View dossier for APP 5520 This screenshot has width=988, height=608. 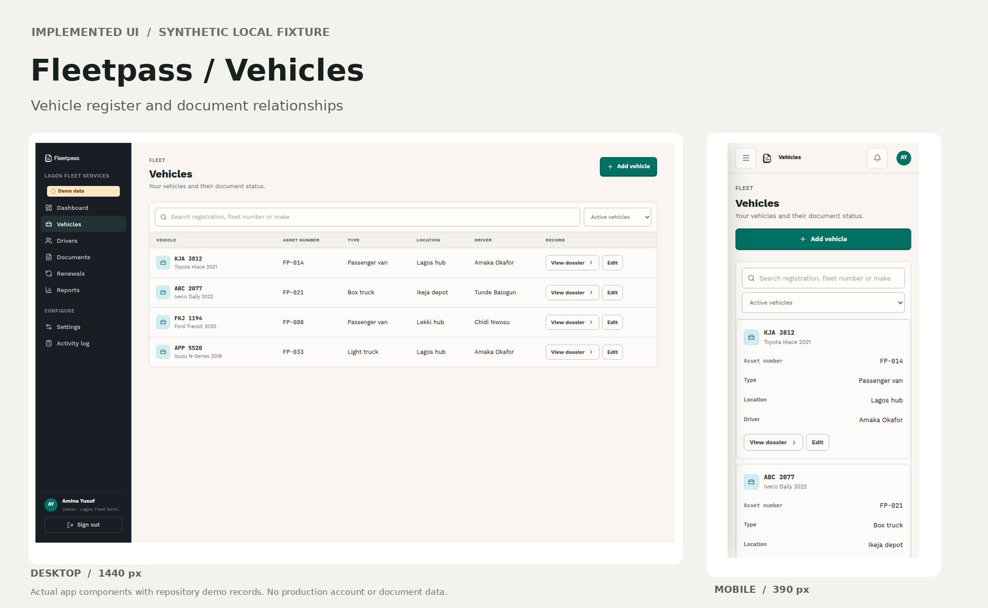(572, 352)
